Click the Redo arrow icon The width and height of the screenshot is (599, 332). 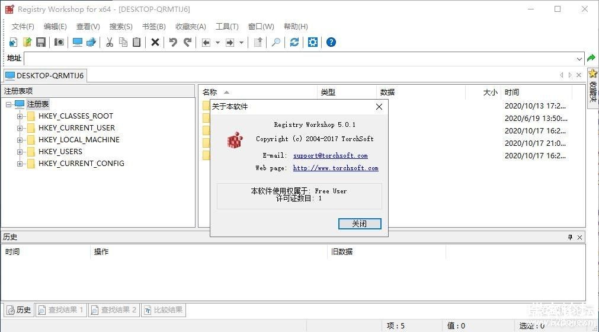coord(187,42)
